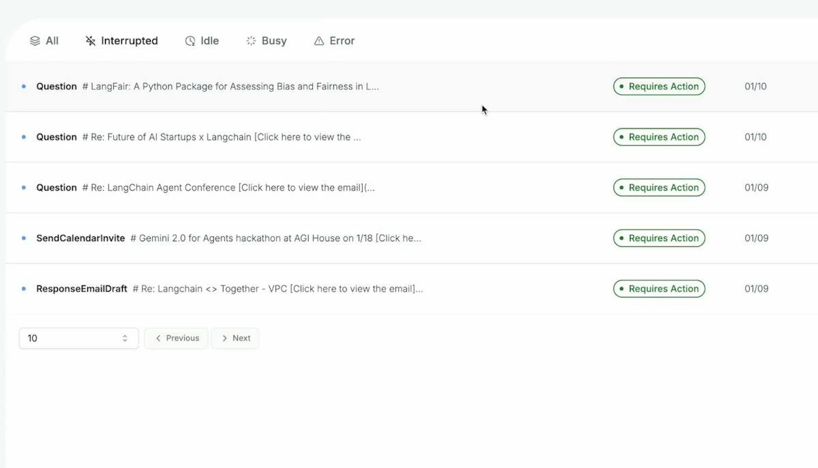Click blue dot beside LangChain Agent Conference row

point(24,187)
